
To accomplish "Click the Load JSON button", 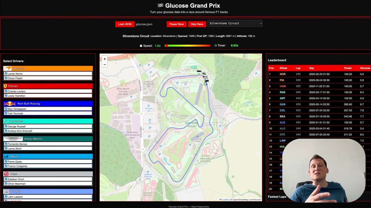I will click(125, 24).
